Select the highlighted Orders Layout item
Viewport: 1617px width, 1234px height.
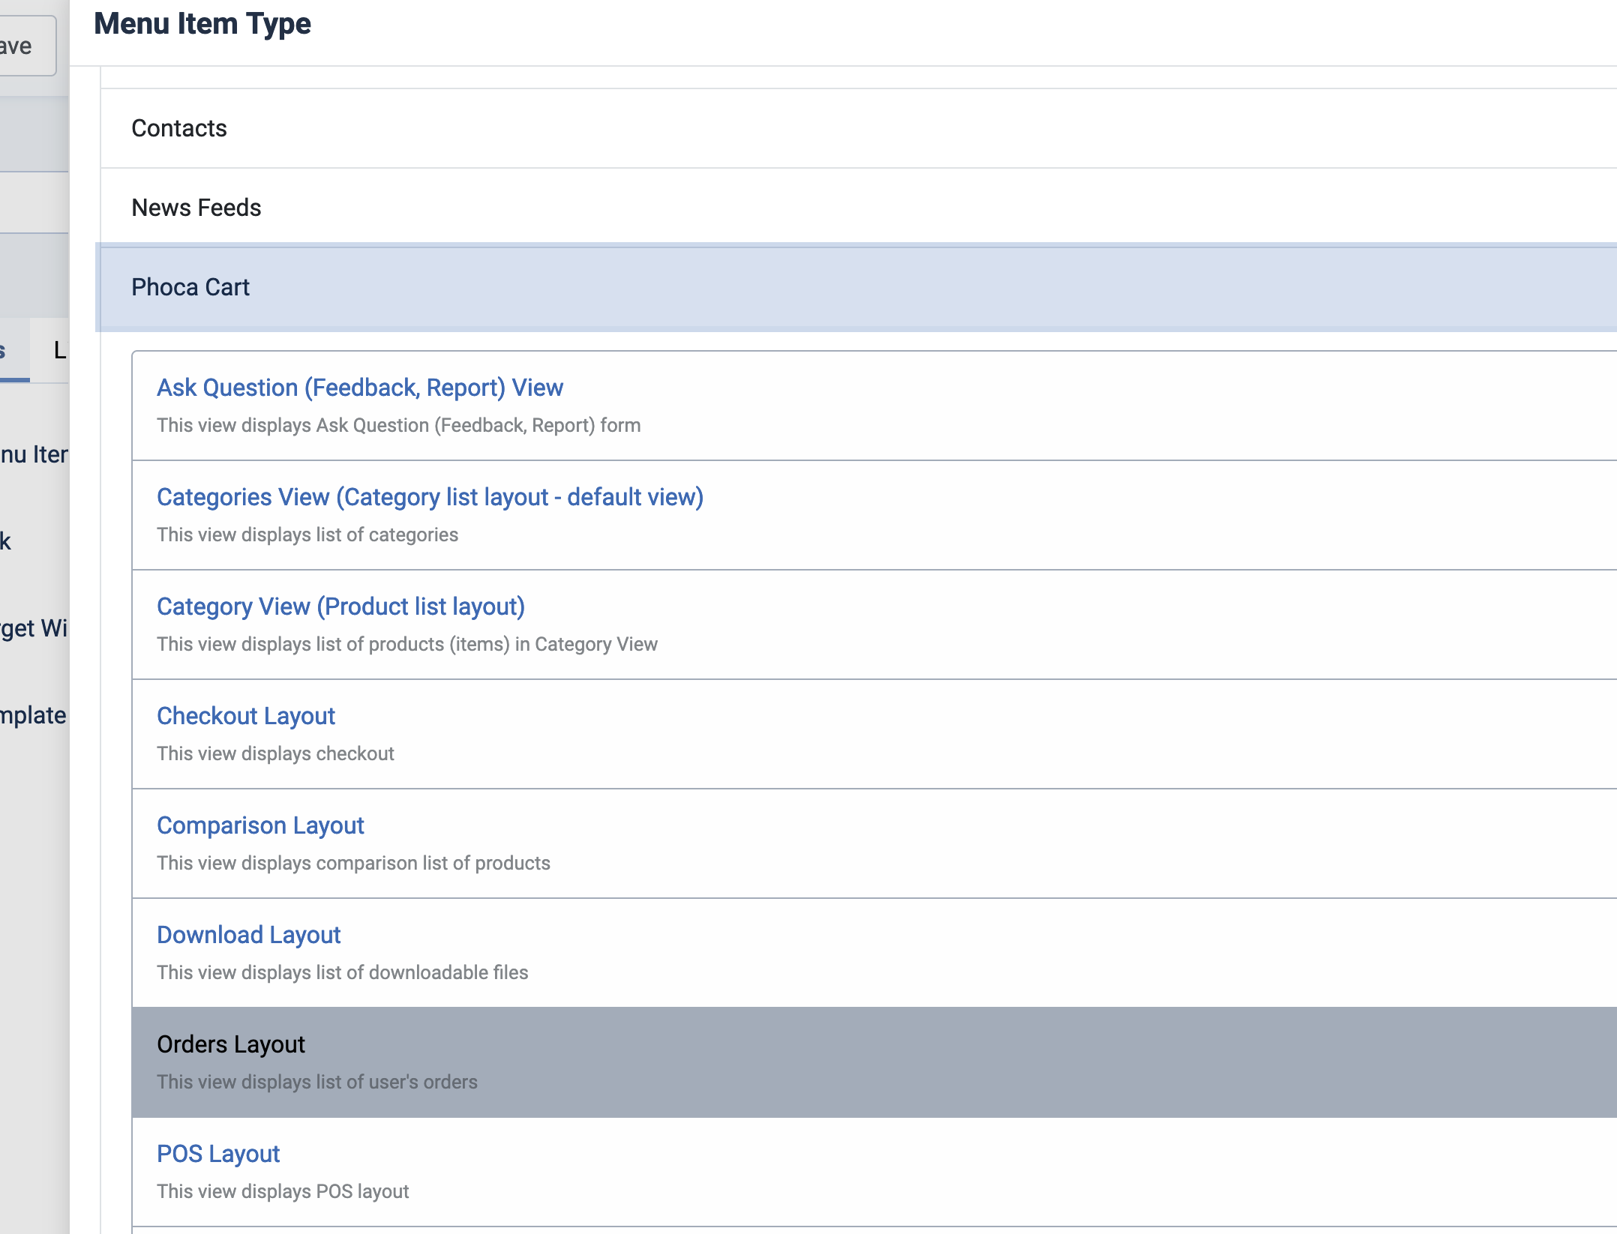pos(231,1044)
